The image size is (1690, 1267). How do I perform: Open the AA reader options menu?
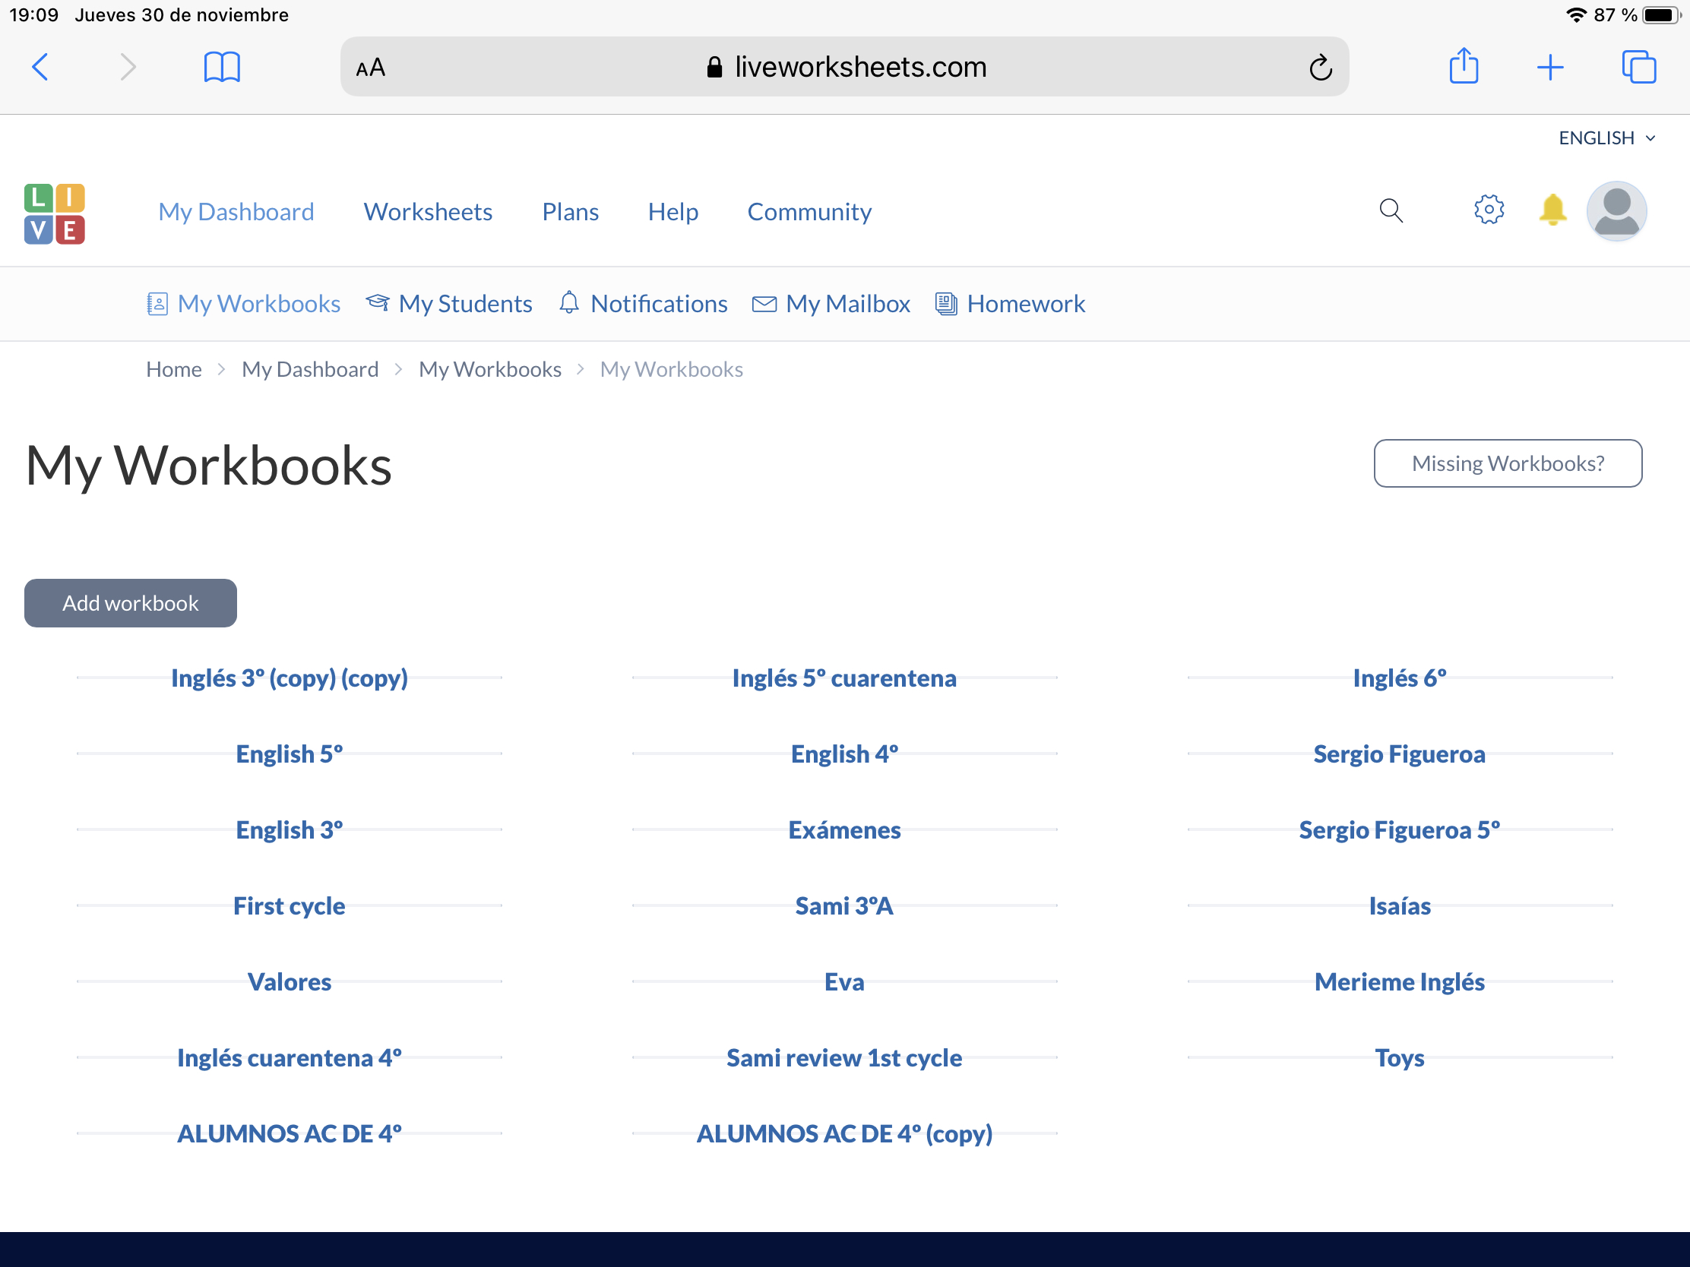pos(371,68)
